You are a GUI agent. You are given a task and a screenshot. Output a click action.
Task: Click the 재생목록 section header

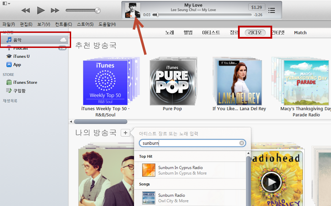[x=10, y=101]
